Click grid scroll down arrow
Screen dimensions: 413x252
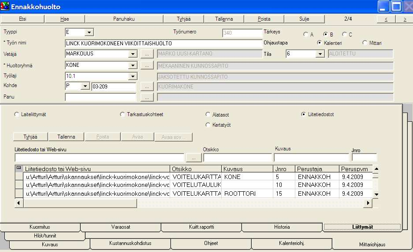click(x=376, y=195)
